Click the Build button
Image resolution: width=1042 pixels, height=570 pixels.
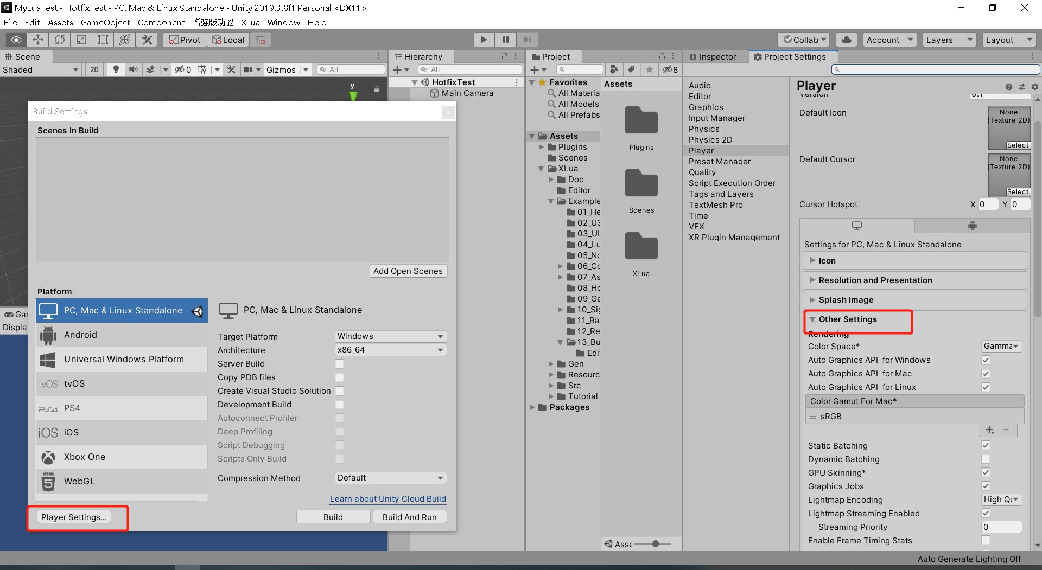point(333,517)
